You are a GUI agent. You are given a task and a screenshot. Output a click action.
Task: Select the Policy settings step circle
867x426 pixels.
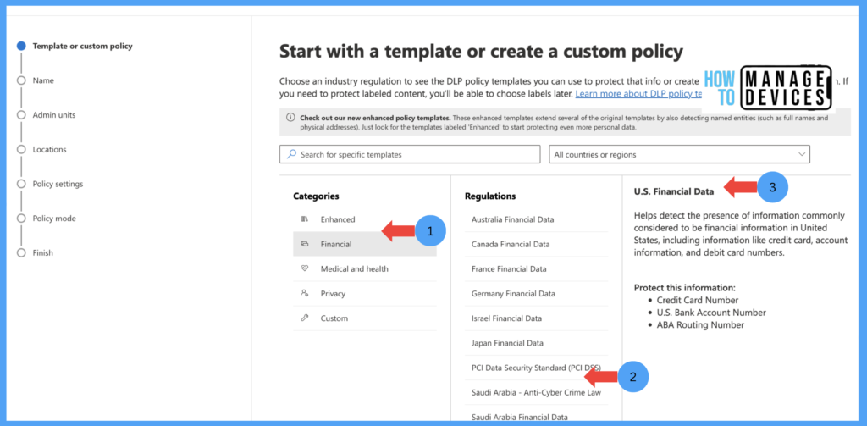(x=21, y=184)
